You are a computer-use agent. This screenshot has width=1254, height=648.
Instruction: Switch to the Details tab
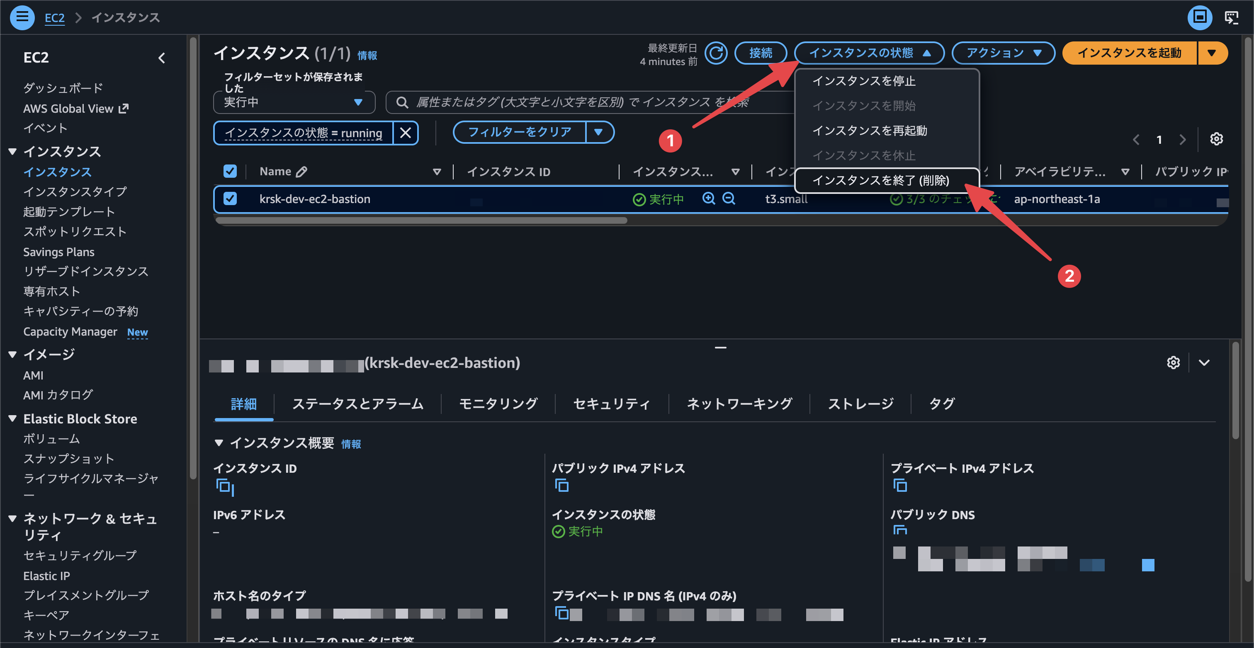tap(243, 404)
